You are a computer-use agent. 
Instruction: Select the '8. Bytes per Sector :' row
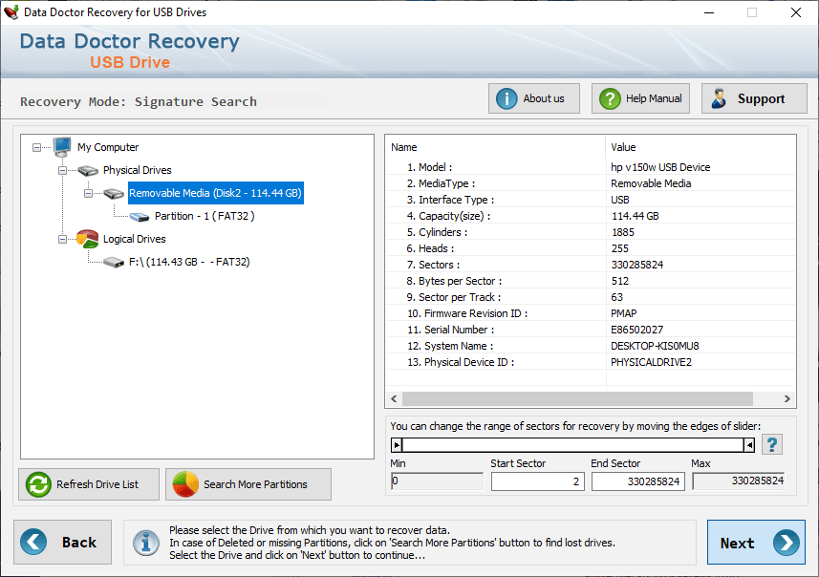pyautogui.click(x=591, y=281)
